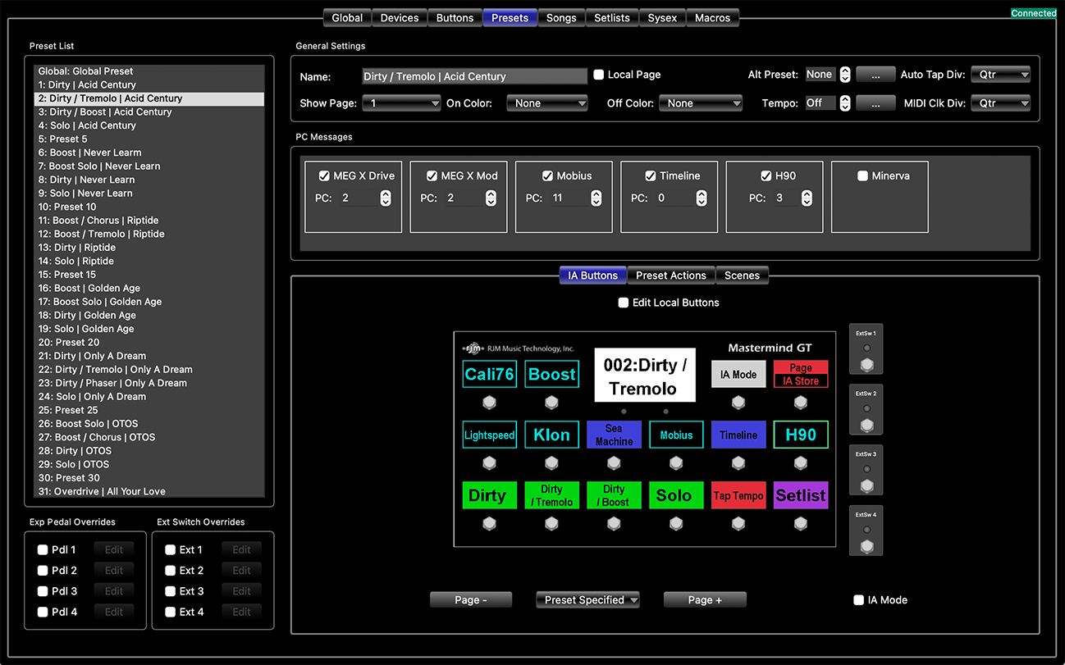
Task: Click the Page - button
Action: (471, 600)
